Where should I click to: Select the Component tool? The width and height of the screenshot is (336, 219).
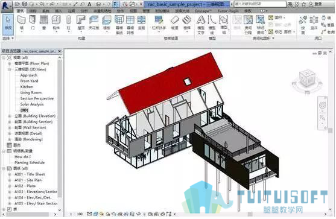click(x=56, y=23)
